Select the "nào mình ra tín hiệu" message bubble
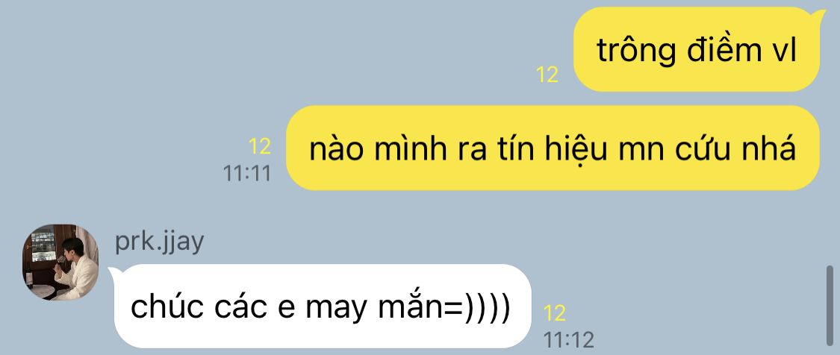840x355 pixels. (553, 148)
